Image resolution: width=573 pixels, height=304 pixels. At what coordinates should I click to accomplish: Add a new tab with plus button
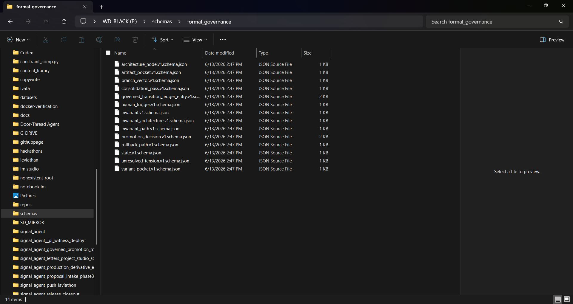coord(101,7)
